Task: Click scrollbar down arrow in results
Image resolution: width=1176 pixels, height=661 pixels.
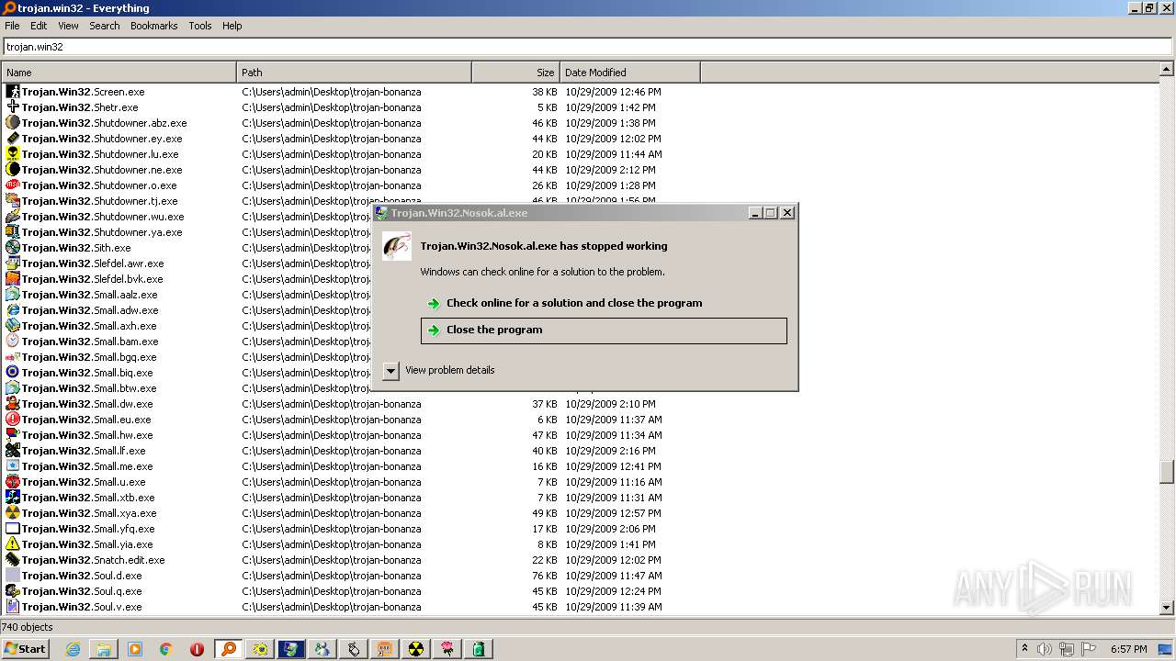Action: (x=1167, y=607)
